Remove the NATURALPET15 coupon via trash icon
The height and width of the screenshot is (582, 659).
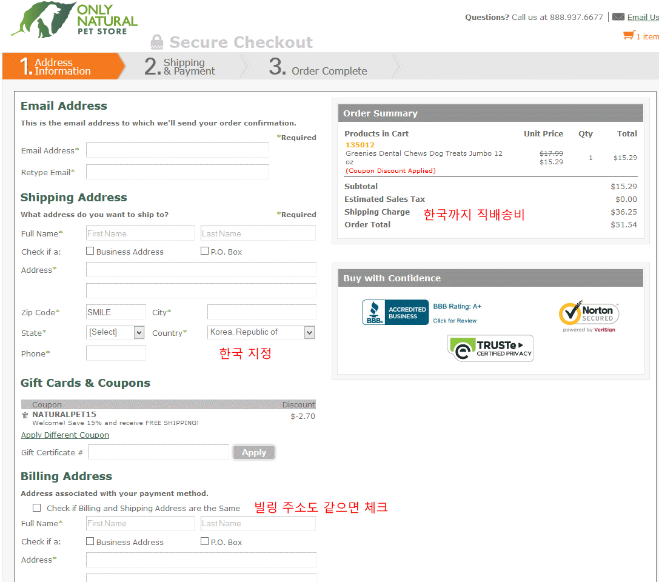[25, 415]
